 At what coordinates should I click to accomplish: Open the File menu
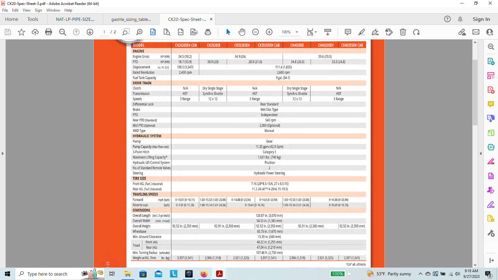[5, 10]
